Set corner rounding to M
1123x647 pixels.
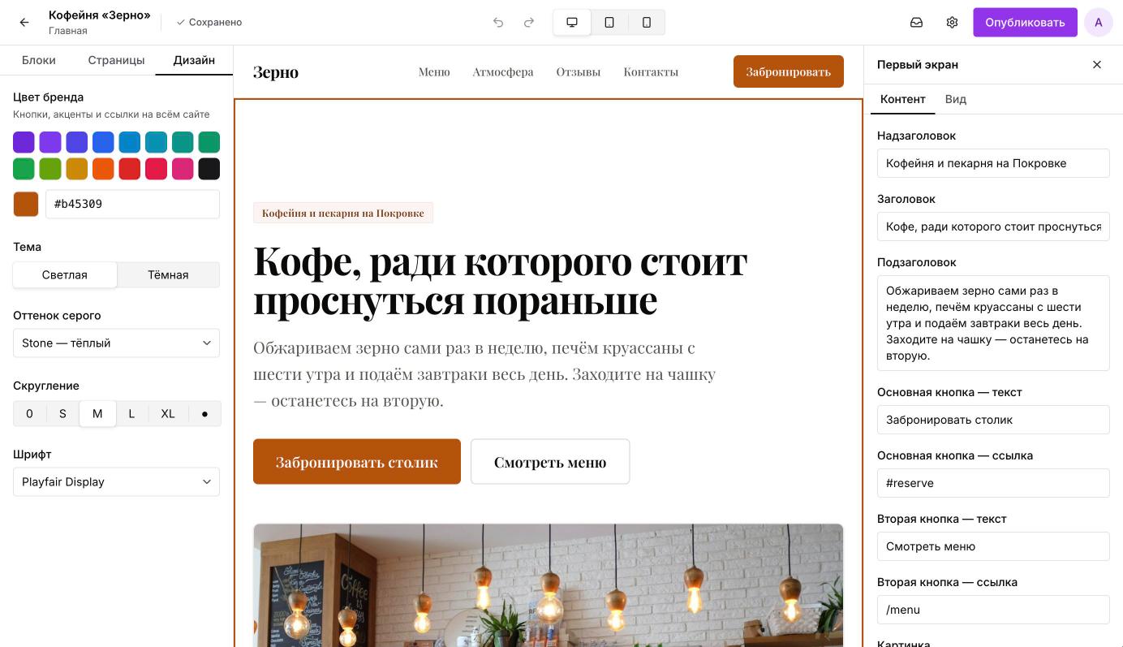pos(97,413)
